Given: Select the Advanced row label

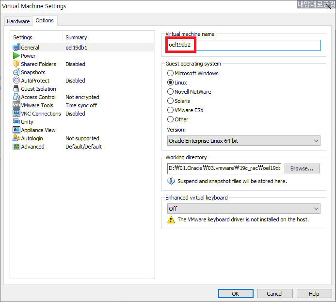Looking at the screenshot, I should coord(32,147).
